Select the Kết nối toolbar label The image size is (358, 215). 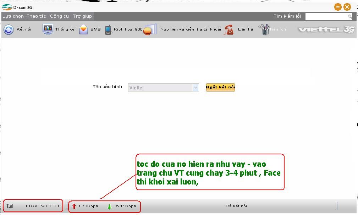pos(24,29)
